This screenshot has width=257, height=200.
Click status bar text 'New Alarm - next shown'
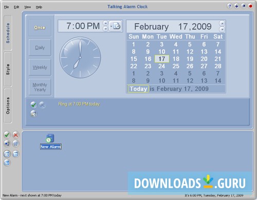[32, 195]
